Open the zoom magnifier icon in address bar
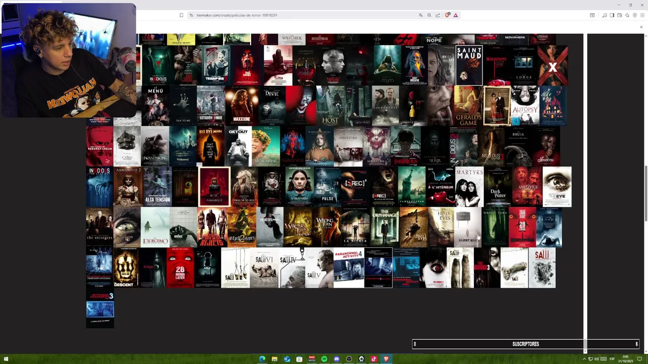Viewport: 648px width, 364px height. [x=429, y=15]
